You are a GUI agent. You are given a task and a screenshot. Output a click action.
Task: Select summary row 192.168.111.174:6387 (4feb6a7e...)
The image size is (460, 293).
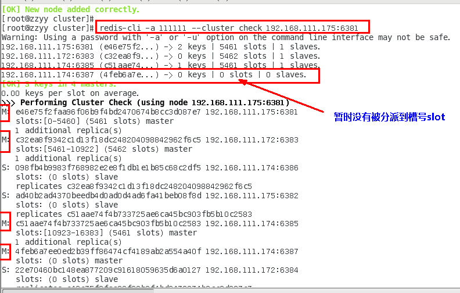point(154,75)
